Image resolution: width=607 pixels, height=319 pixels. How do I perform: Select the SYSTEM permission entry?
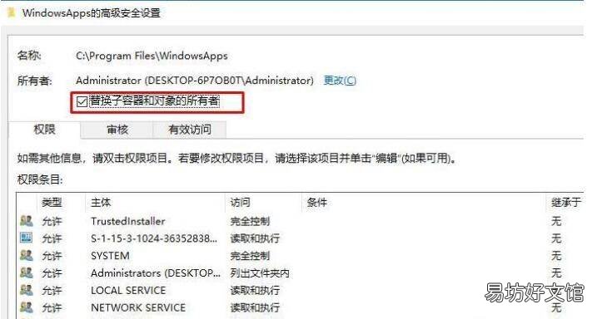[300, 256]
